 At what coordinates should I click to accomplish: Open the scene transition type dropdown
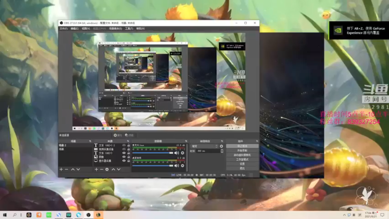(205, 146)
